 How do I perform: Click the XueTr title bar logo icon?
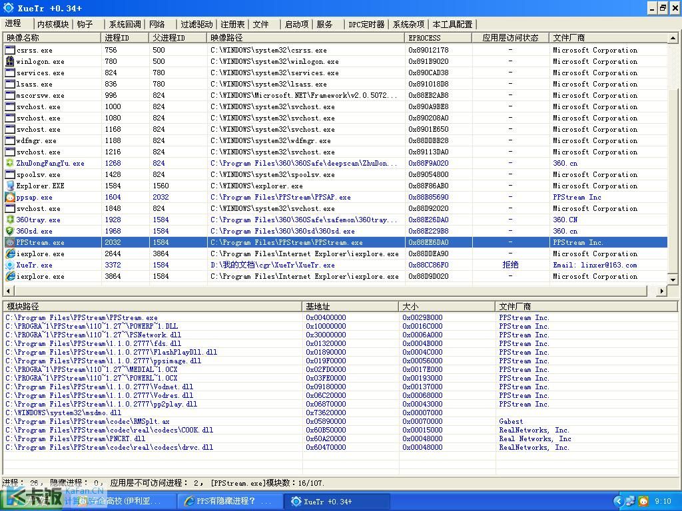[x=8, y=8]
